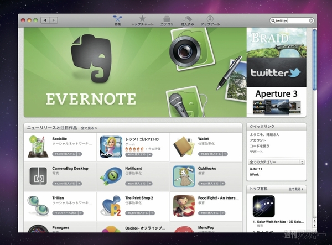Buy Wallet for ¥2,300
This screenshot has width=332, height=245.
(x=210, y=154)
